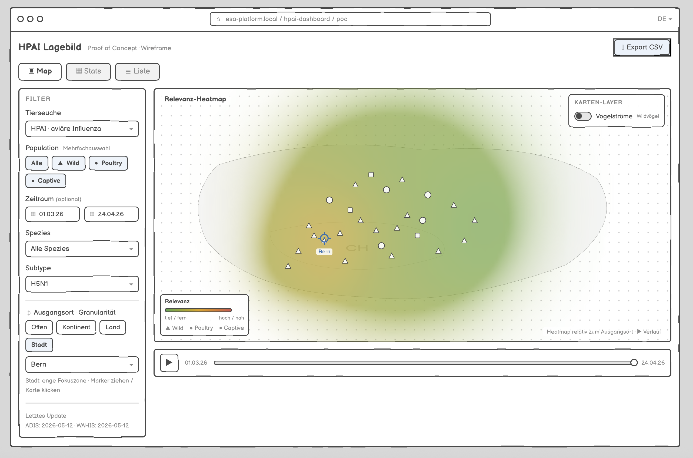
Task: Click the Export CSV button
Action: pyautogui.click(x=642, y=47)
